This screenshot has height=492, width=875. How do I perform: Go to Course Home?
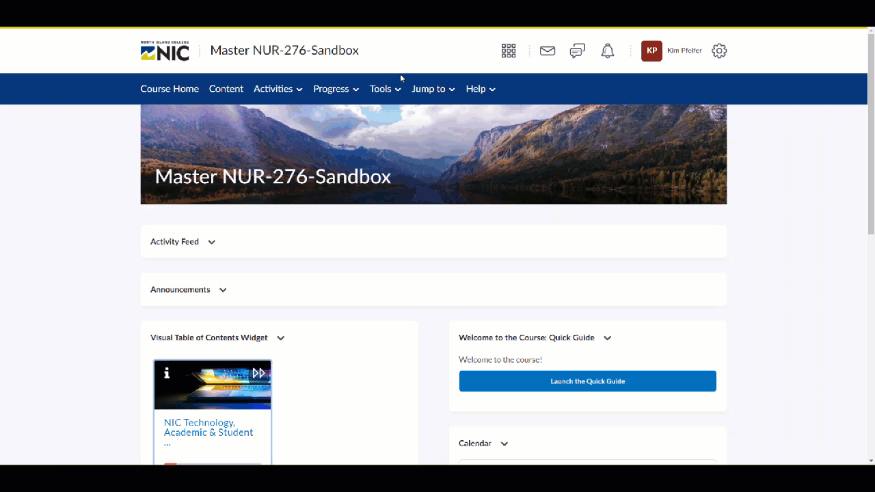click(x=170, y=89)
